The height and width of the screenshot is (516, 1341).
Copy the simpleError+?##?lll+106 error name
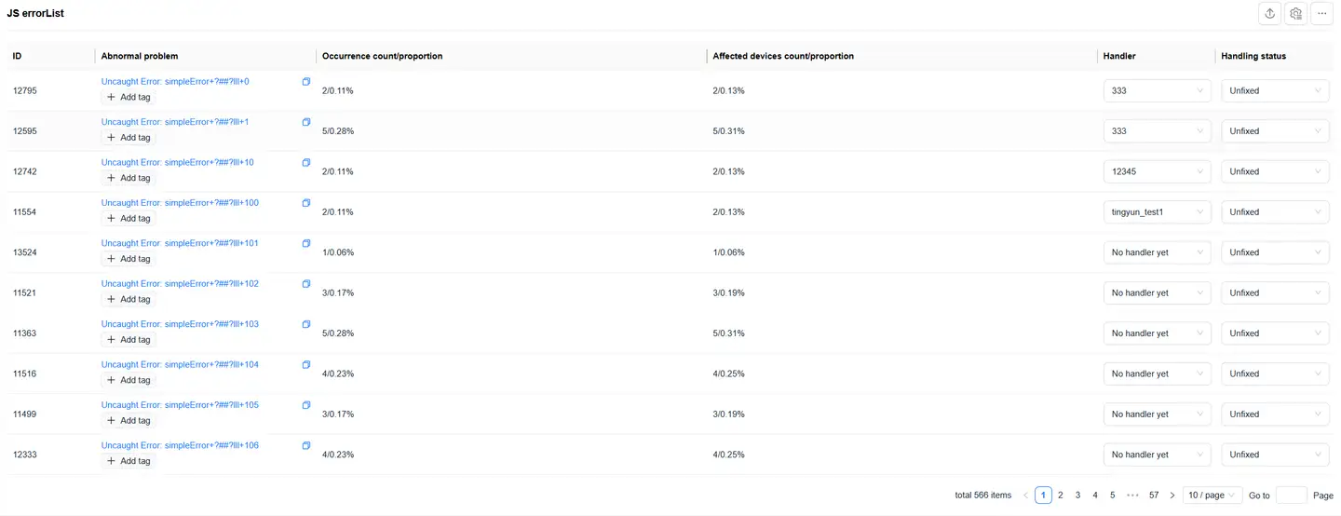[306, 445]
